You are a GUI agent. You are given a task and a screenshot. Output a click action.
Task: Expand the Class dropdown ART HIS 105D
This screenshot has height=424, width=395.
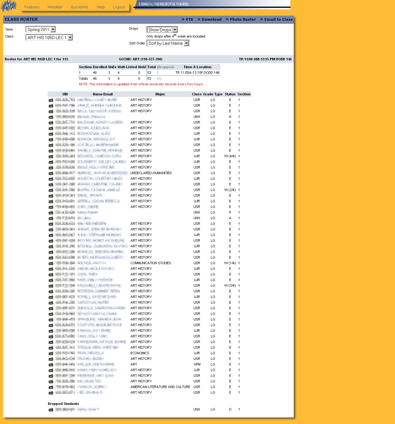pos(49,38)
